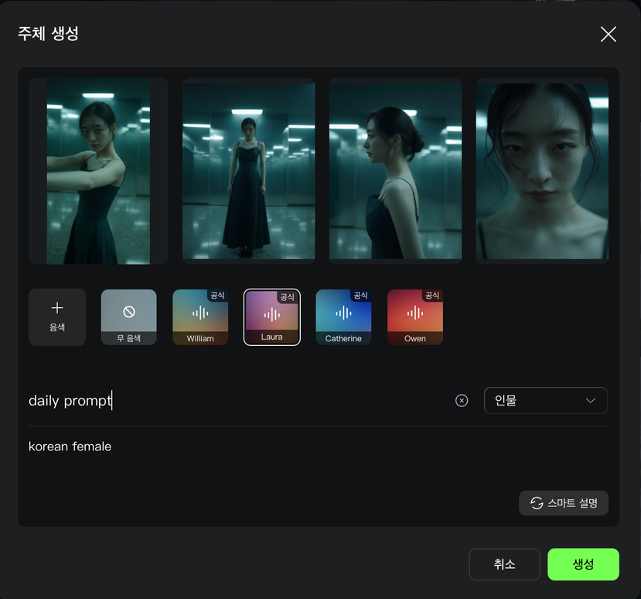Viewport: 641px width, 599px height.
Task: Select the full-body standing pose thumbnail
Action: pyautogui.click(x=248, y=171)
